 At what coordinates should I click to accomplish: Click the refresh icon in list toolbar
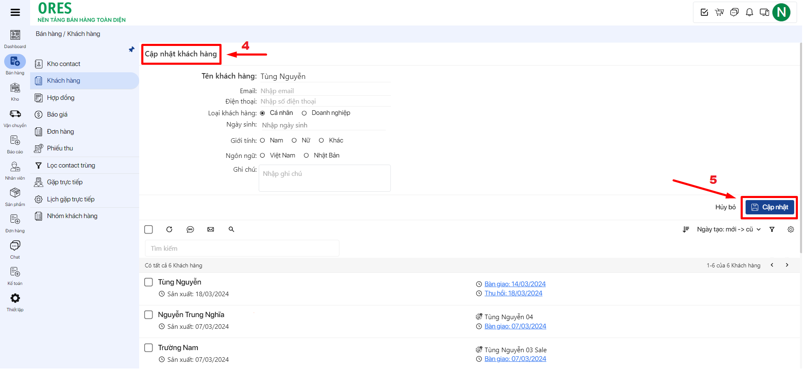click(169, 229)
